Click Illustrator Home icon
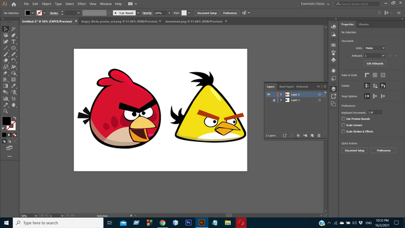This screenshot has width=405, height=228. click(14, 4)
